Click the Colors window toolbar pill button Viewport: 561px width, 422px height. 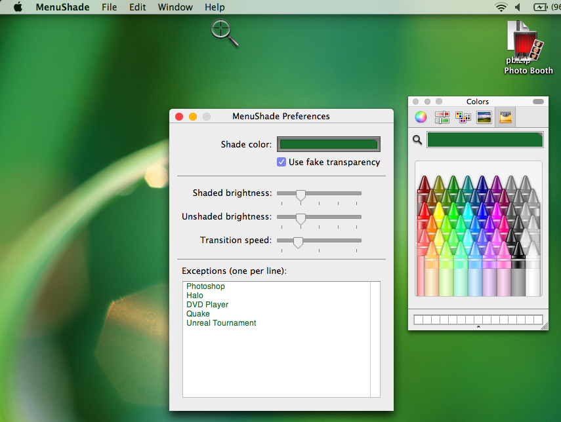click(x=538, y=102)
